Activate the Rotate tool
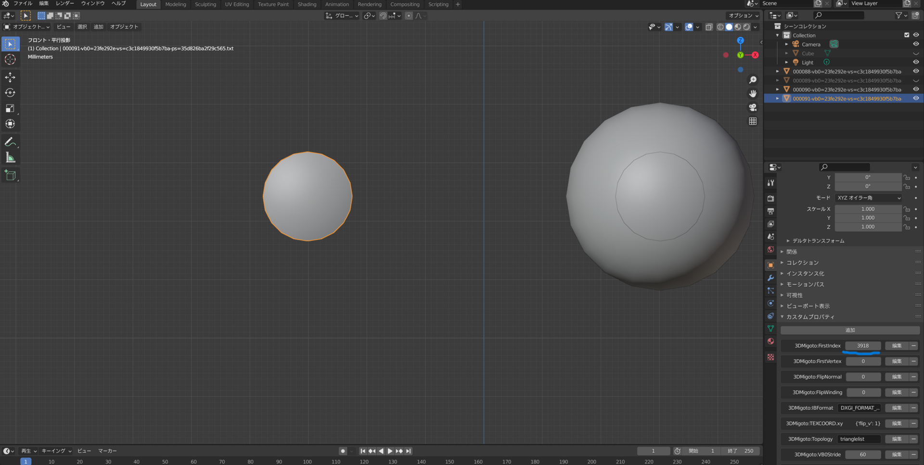Image resolution: width=924 pixels, height=465 pixels. (10, 93)
